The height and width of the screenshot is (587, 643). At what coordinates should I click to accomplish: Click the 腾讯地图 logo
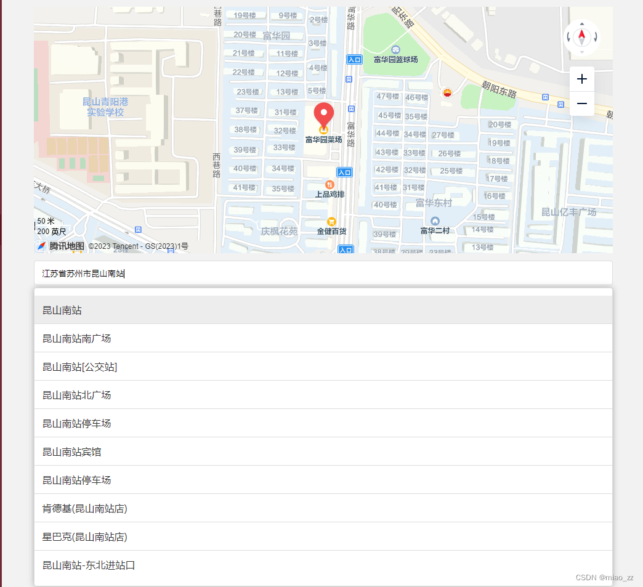[x=61, y=246]
